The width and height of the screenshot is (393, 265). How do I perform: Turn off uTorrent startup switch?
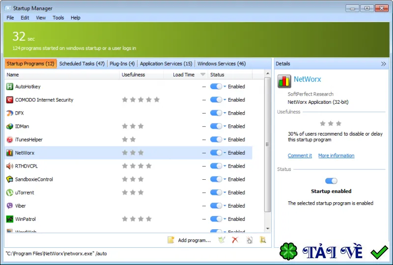click(216, 193)
